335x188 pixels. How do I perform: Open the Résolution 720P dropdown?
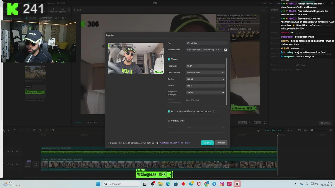click(x=205, y=66)
